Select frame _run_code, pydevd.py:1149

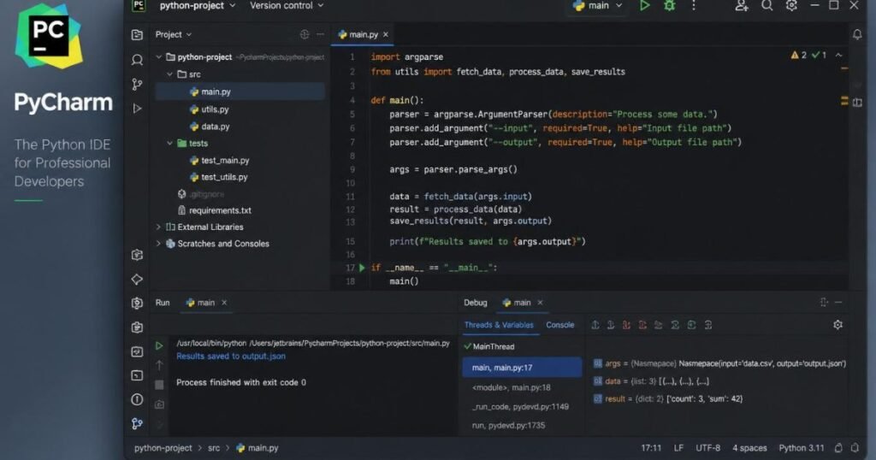pos(522,406)
